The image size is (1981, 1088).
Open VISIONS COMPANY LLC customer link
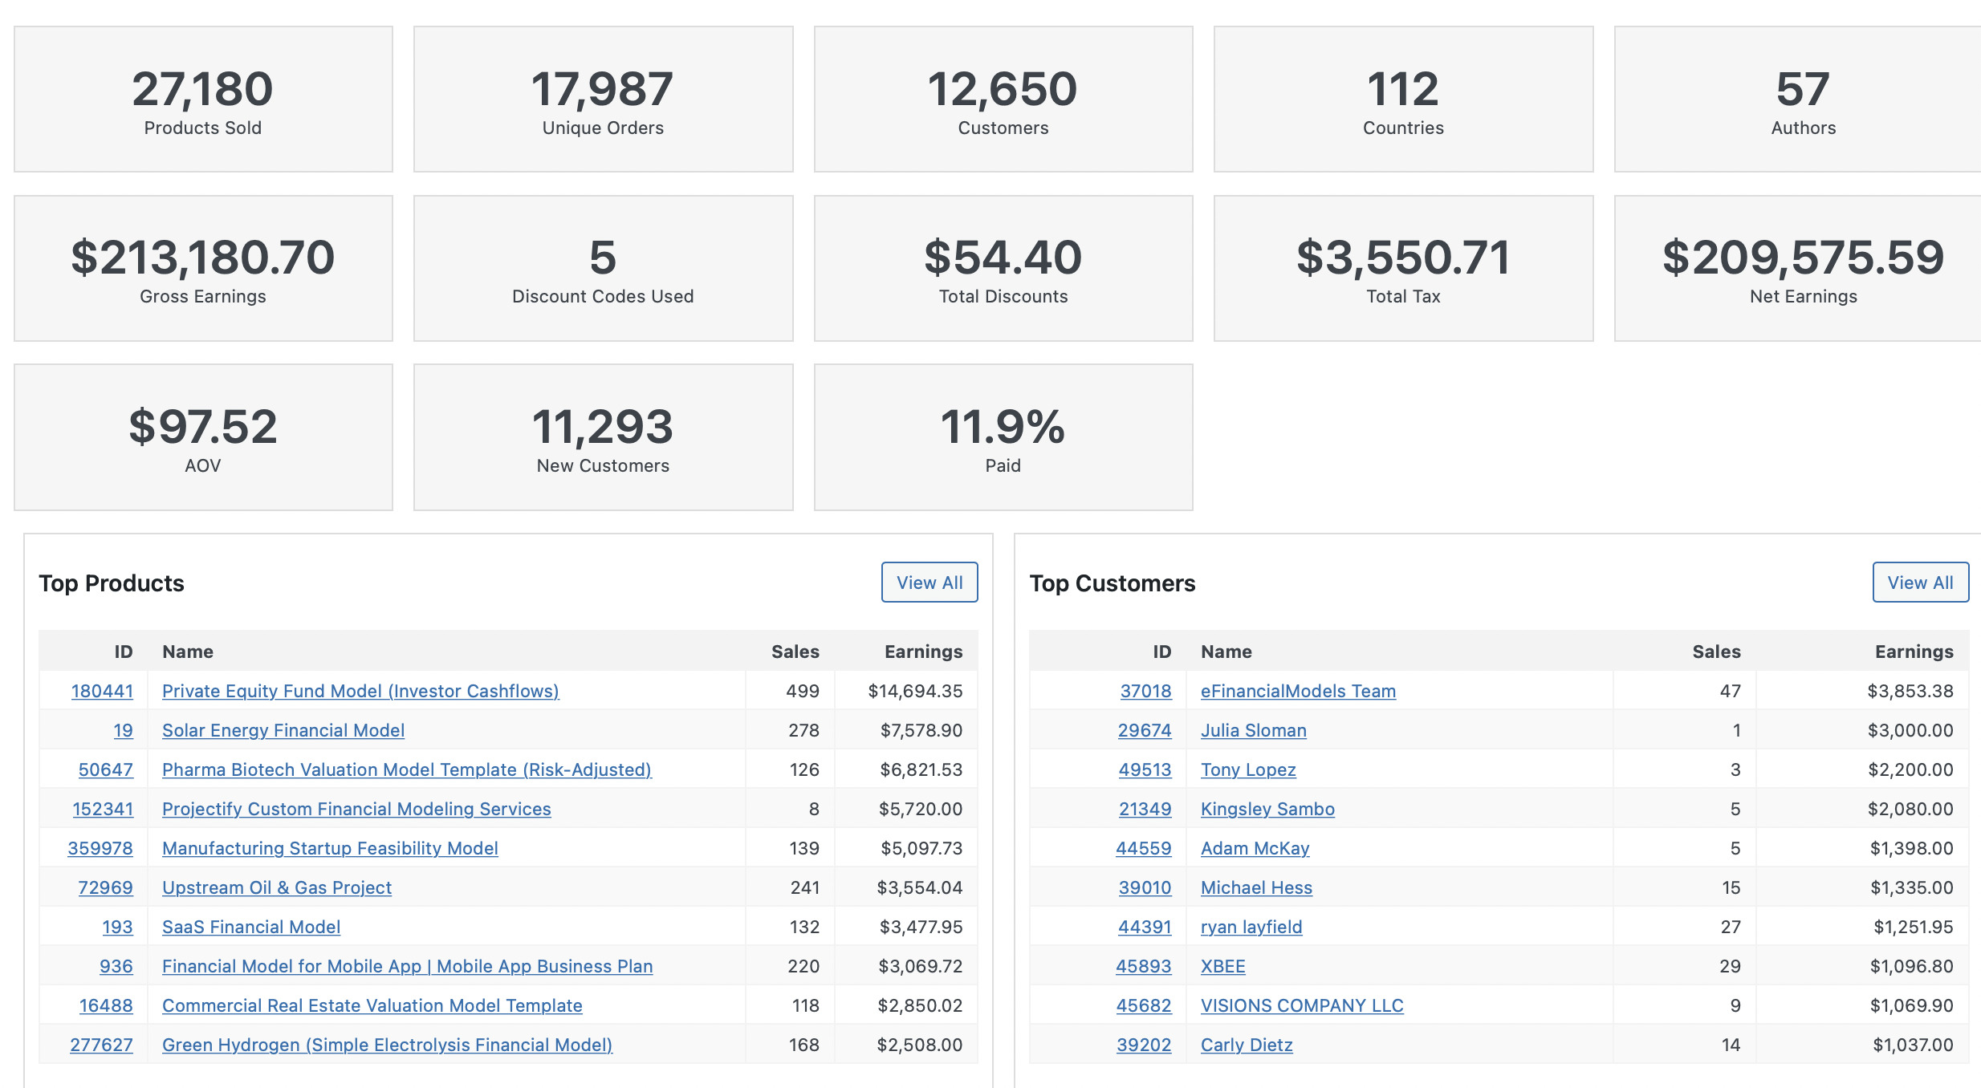click(x=1301, y=1005)
